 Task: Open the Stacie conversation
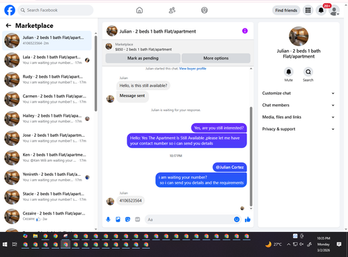47,197
